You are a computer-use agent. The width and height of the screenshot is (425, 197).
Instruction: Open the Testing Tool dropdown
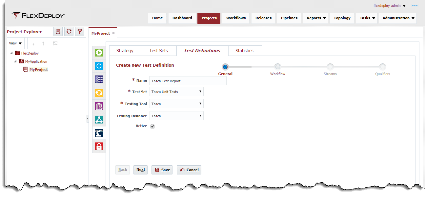pos(176,104)
